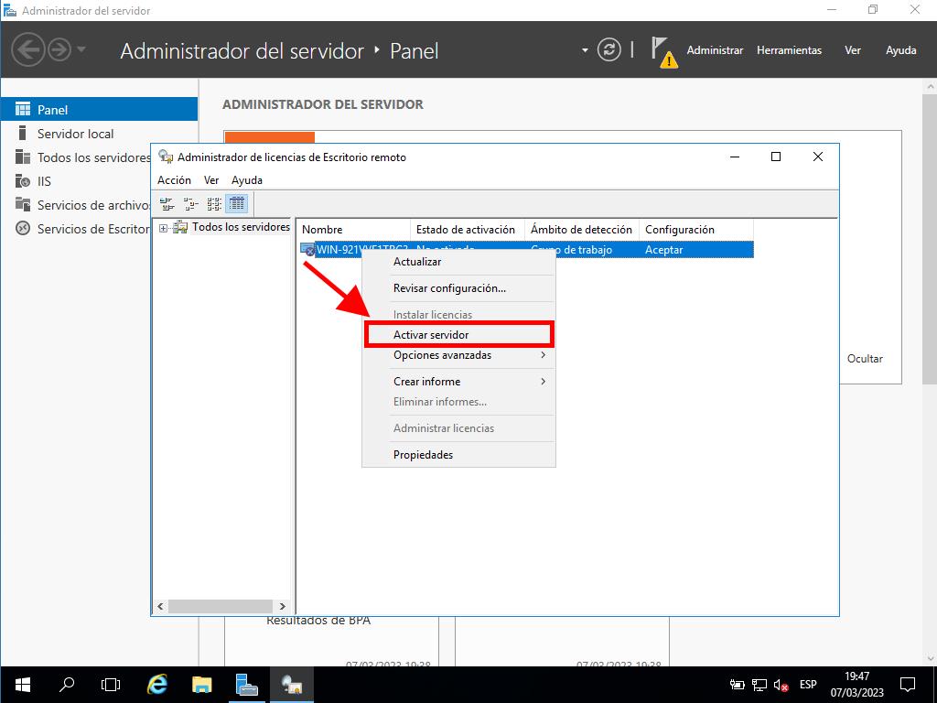Open the breadcrumb dropdown arrow beside refresh
The height and width of the screenshot is (703, 937).
585,50
